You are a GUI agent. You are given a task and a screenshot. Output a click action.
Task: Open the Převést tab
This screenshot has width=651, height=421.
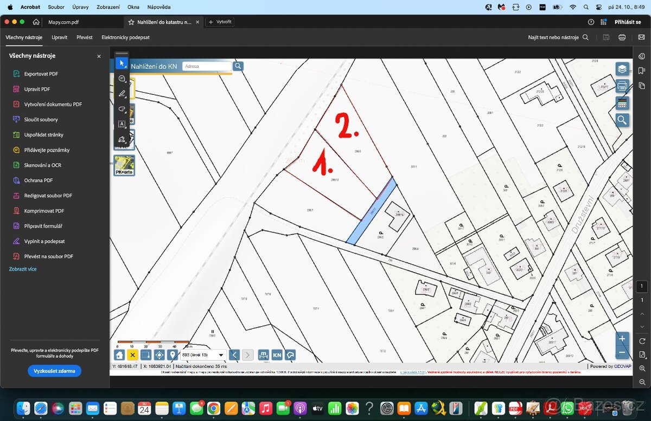click(84, 37)
